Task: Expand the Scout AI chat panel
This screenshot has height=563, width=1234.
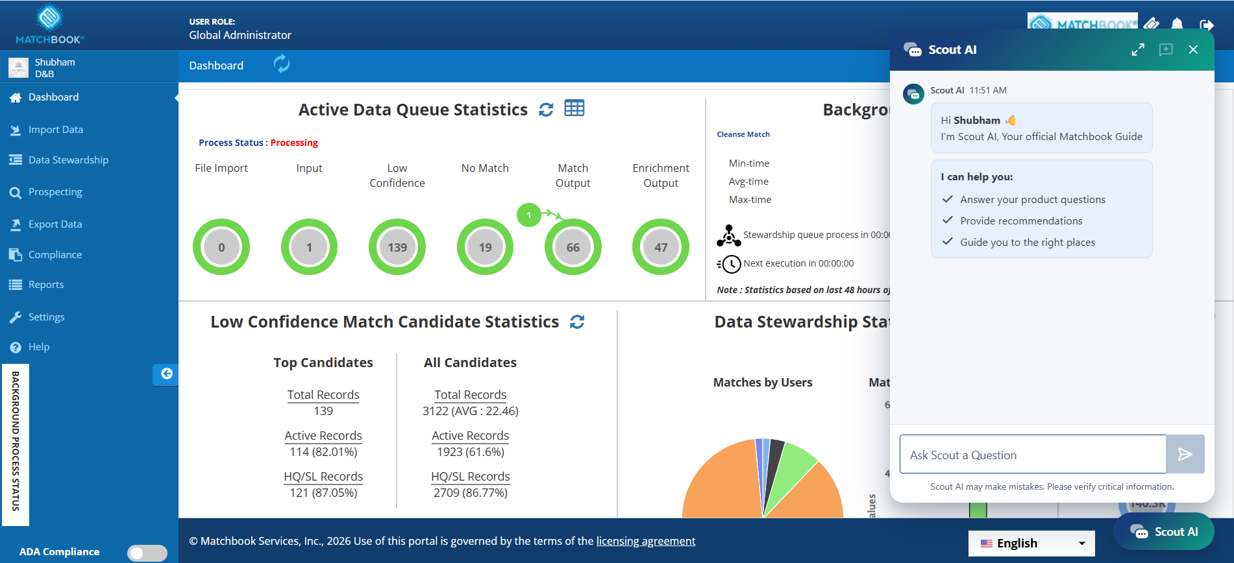Action: (x=1138, y=50)
